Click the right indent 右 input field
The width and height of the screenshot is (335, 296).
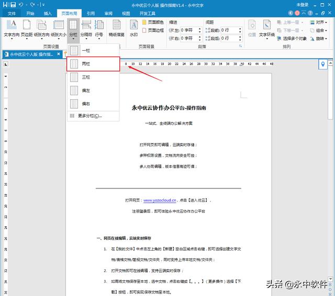click(x=188, y=38)
